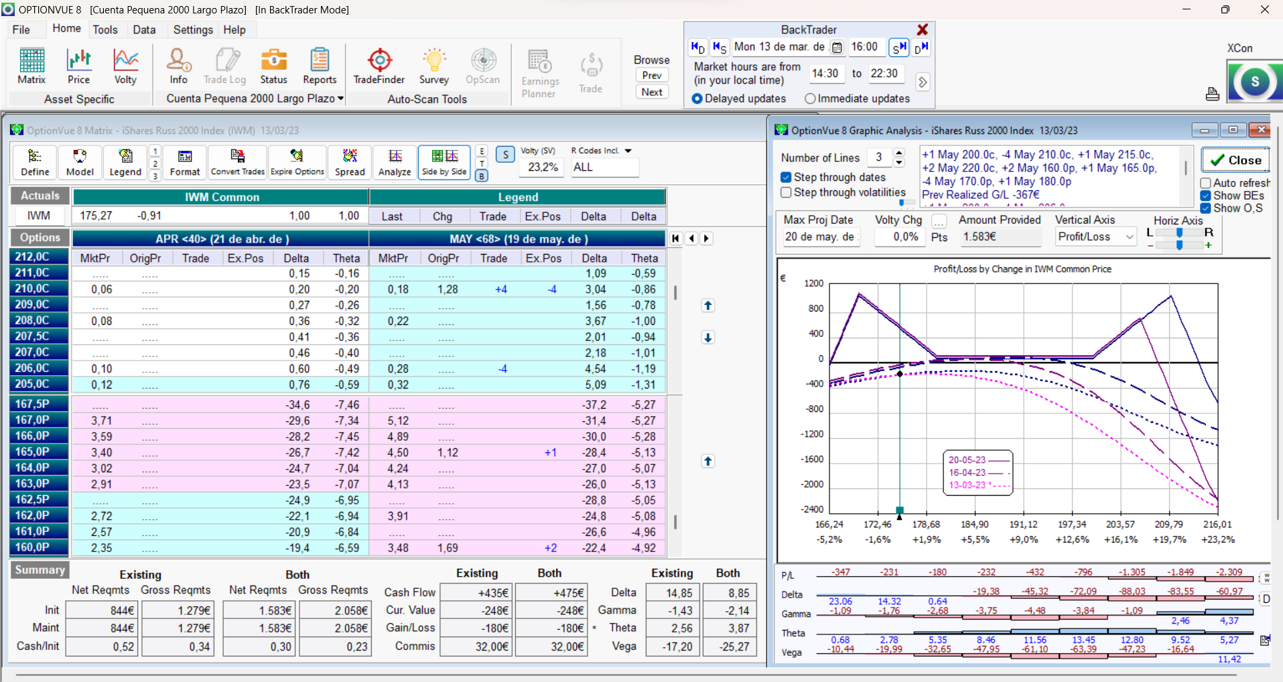The width and height of the screenshot is (1283, 682).
Task: Click the Spread button
Action: coord(350,163)
